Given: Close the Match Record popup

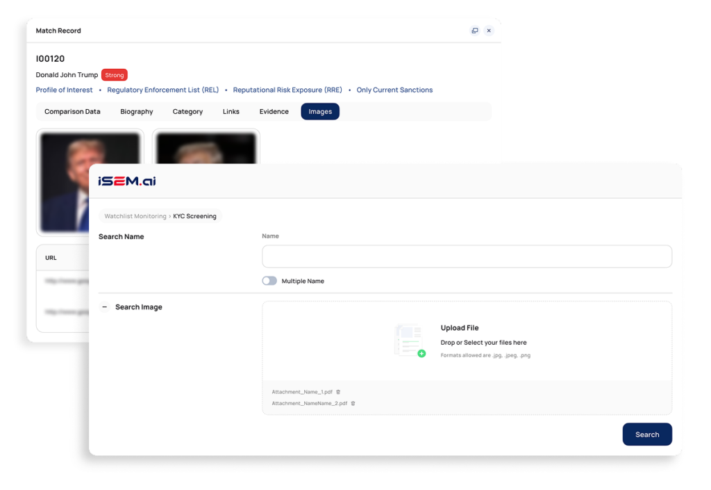Looking at the screenshot, I should click(489, 31).
